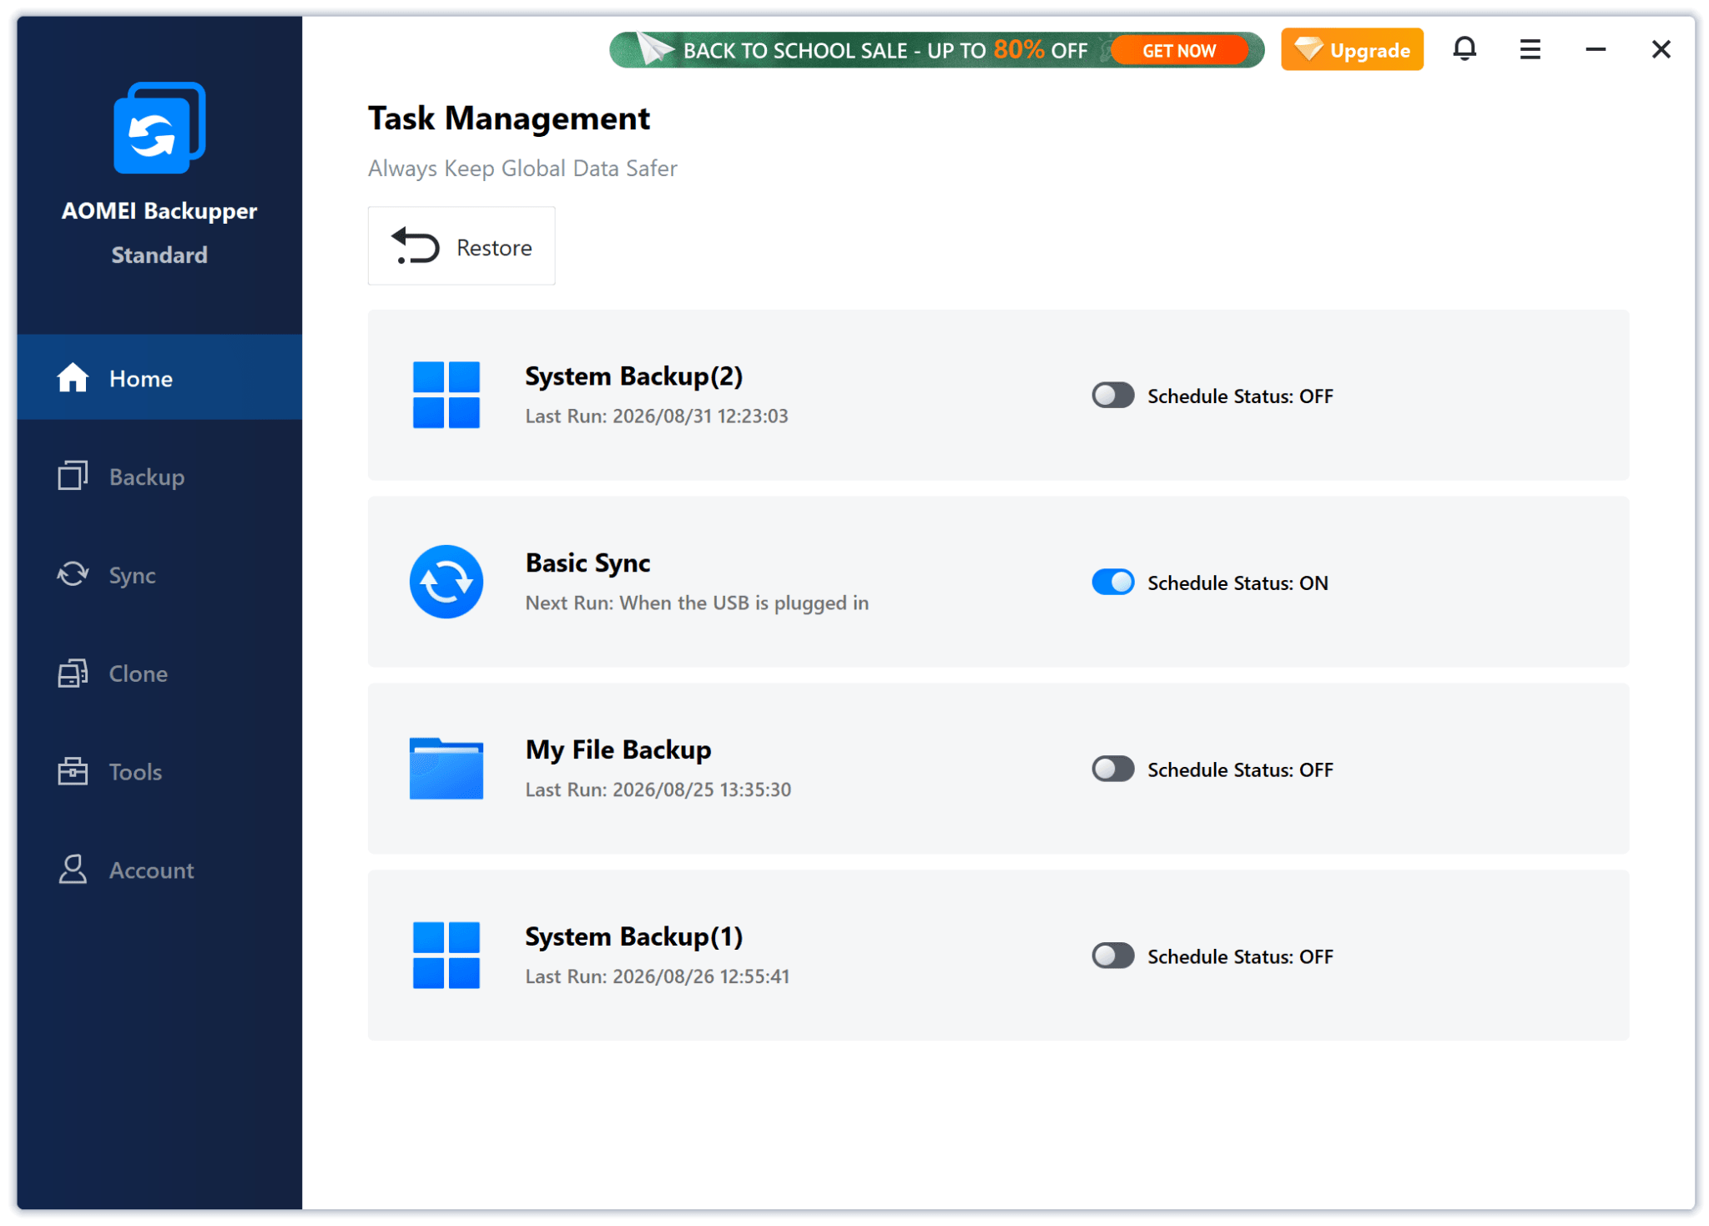Minimize the AOMEI Backupper window
Image resolution: width=1709 pixels, height=1226 pixels.
coord(1596,49)
